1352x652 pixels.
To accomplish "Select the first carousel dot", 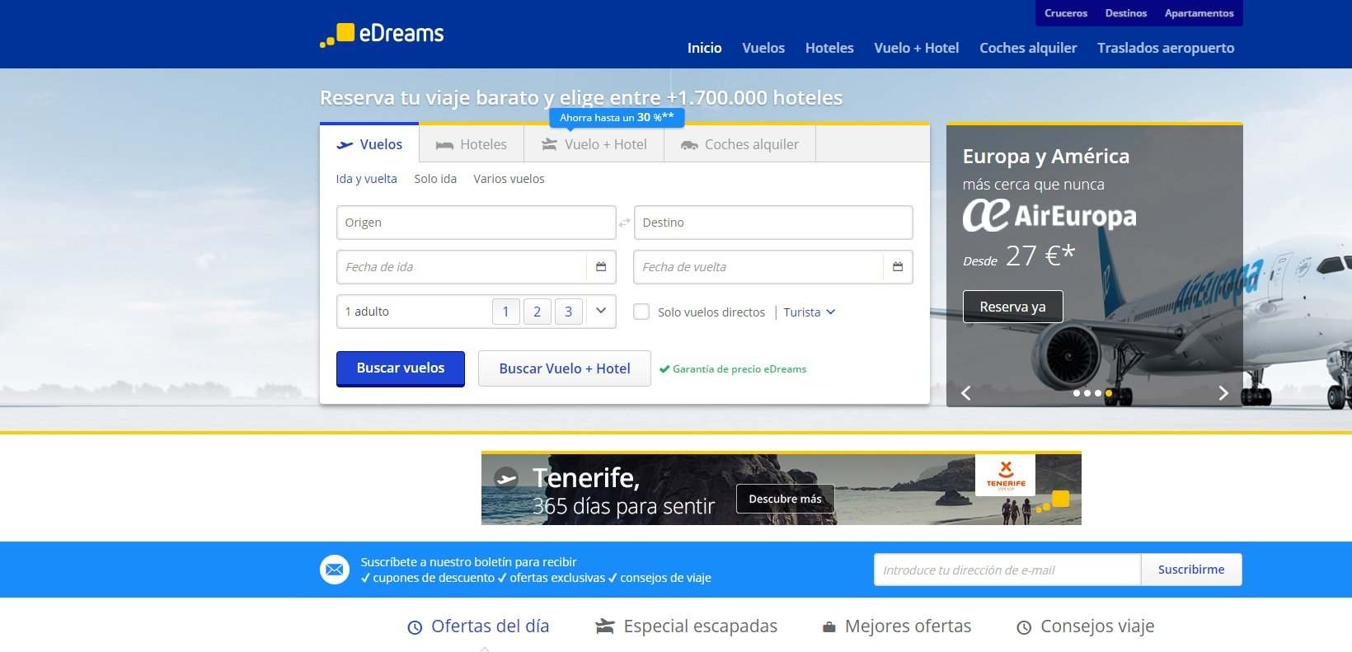I will click(x=1077, y=393).
